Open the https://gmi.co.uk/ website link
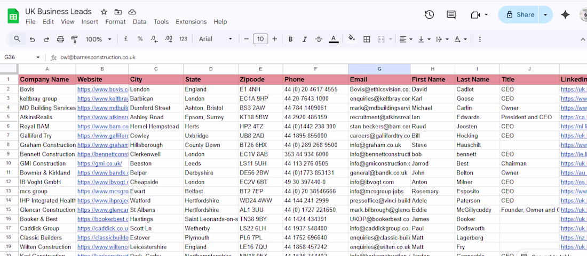 click(x=100, y=163)
